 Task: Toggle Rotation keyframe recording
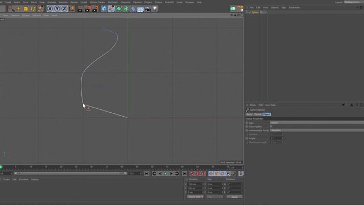tap(222, 174)
